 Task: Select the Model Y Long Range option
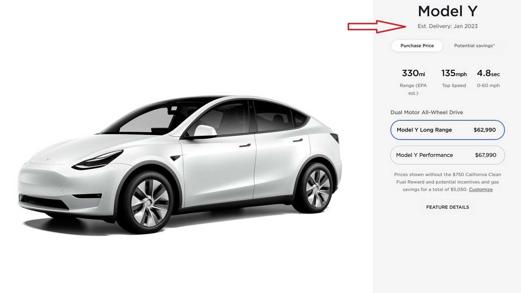tap(447, 130)
